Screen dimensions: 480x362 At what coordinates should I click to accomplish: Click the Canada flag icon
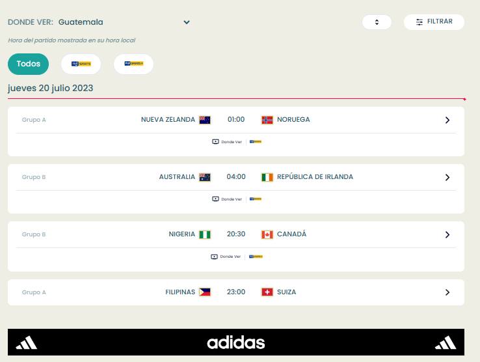pos(267,234)
